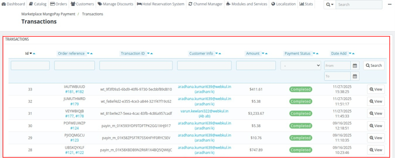Open customer email link in row 33
The width and height of the screenshot is (395, 158).
click(204, 87)
